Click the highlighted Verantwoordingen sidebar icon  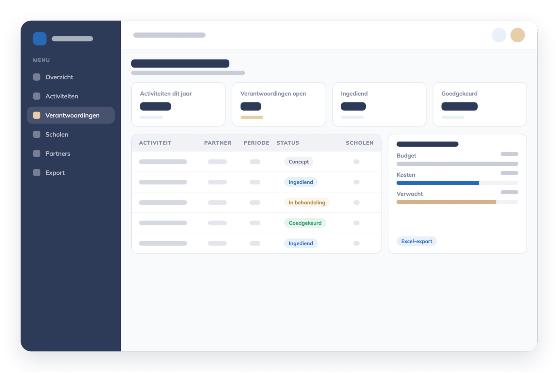[37, 115]
